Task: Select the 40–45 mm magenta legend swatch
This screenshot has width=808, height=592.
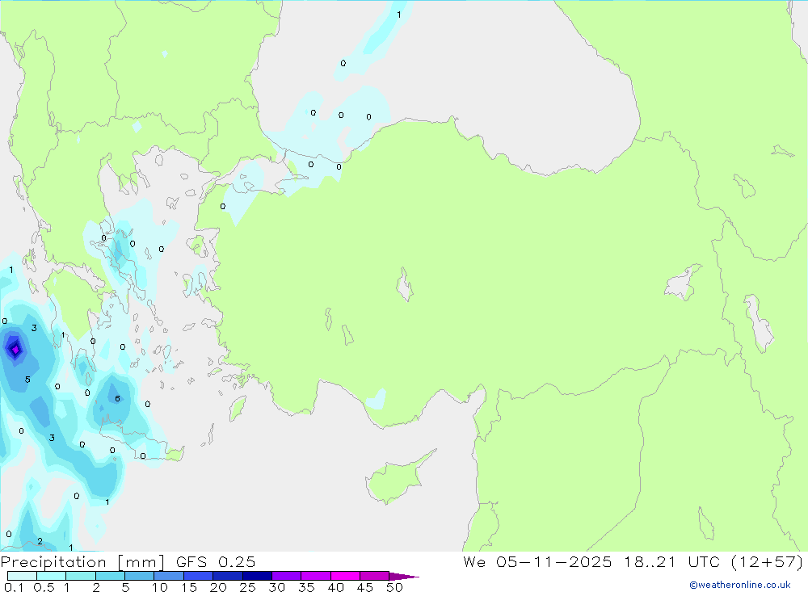Action: coord(345,576)
